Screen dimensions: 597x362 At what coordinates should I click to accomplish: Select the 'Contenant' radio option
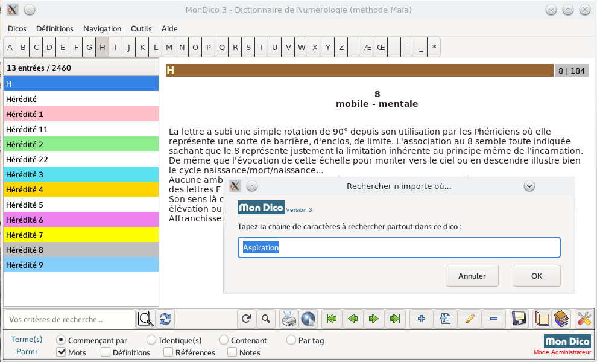click(x=224, y=340)
